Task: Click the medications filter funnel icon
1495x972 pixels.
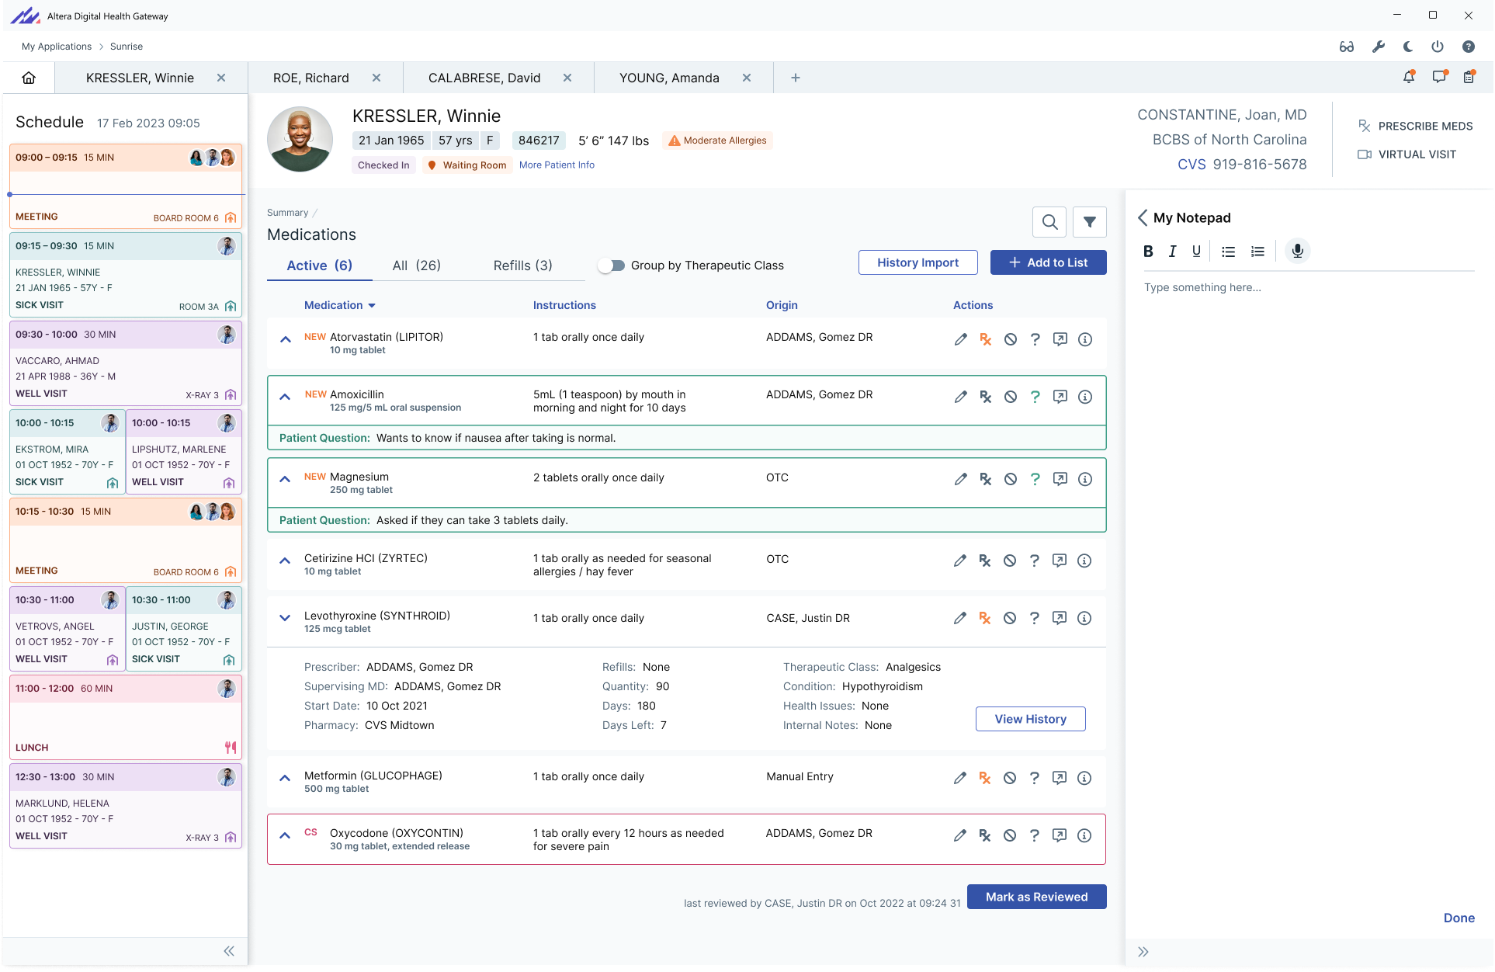Action: (1089, 222)
